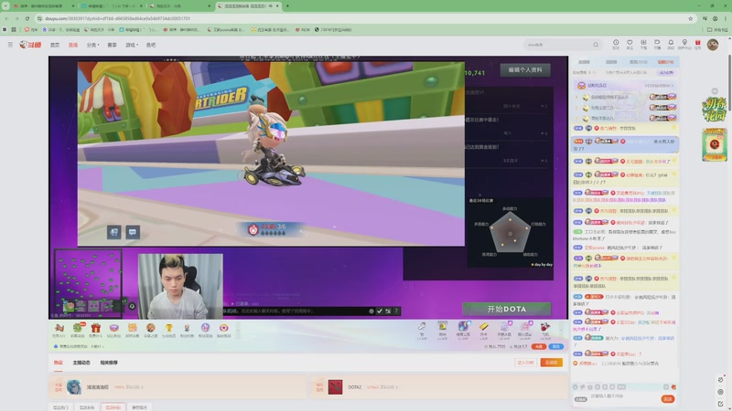Click the orange recharge button by the gifts
Screen dimensions: 732x411
(539, 347)
